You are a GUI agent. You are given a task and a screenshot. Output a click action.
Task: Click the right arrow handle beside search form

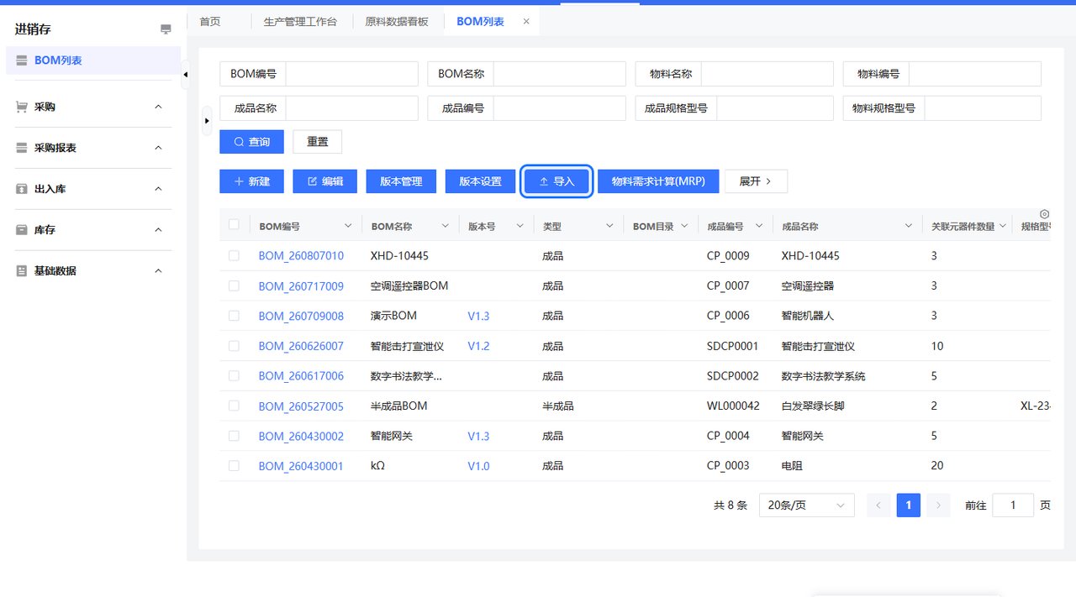[x=207, y=121]
